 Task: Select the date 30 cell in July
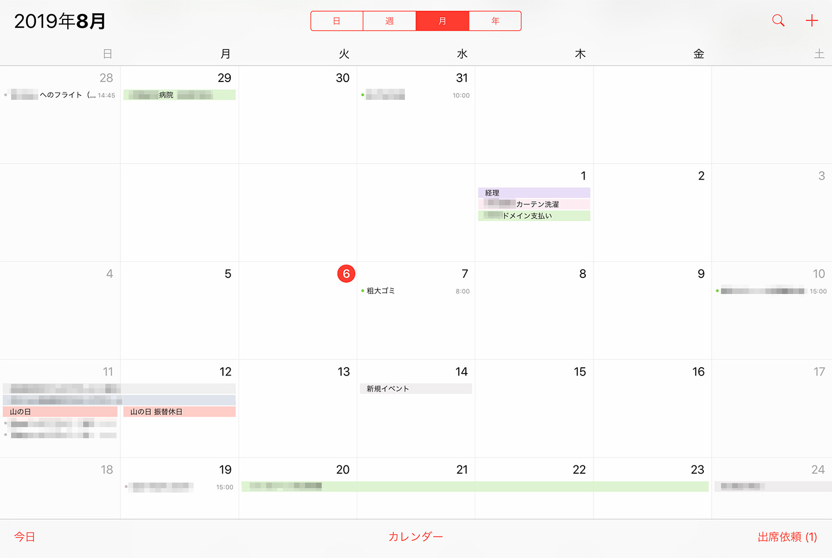click(298, 115)
